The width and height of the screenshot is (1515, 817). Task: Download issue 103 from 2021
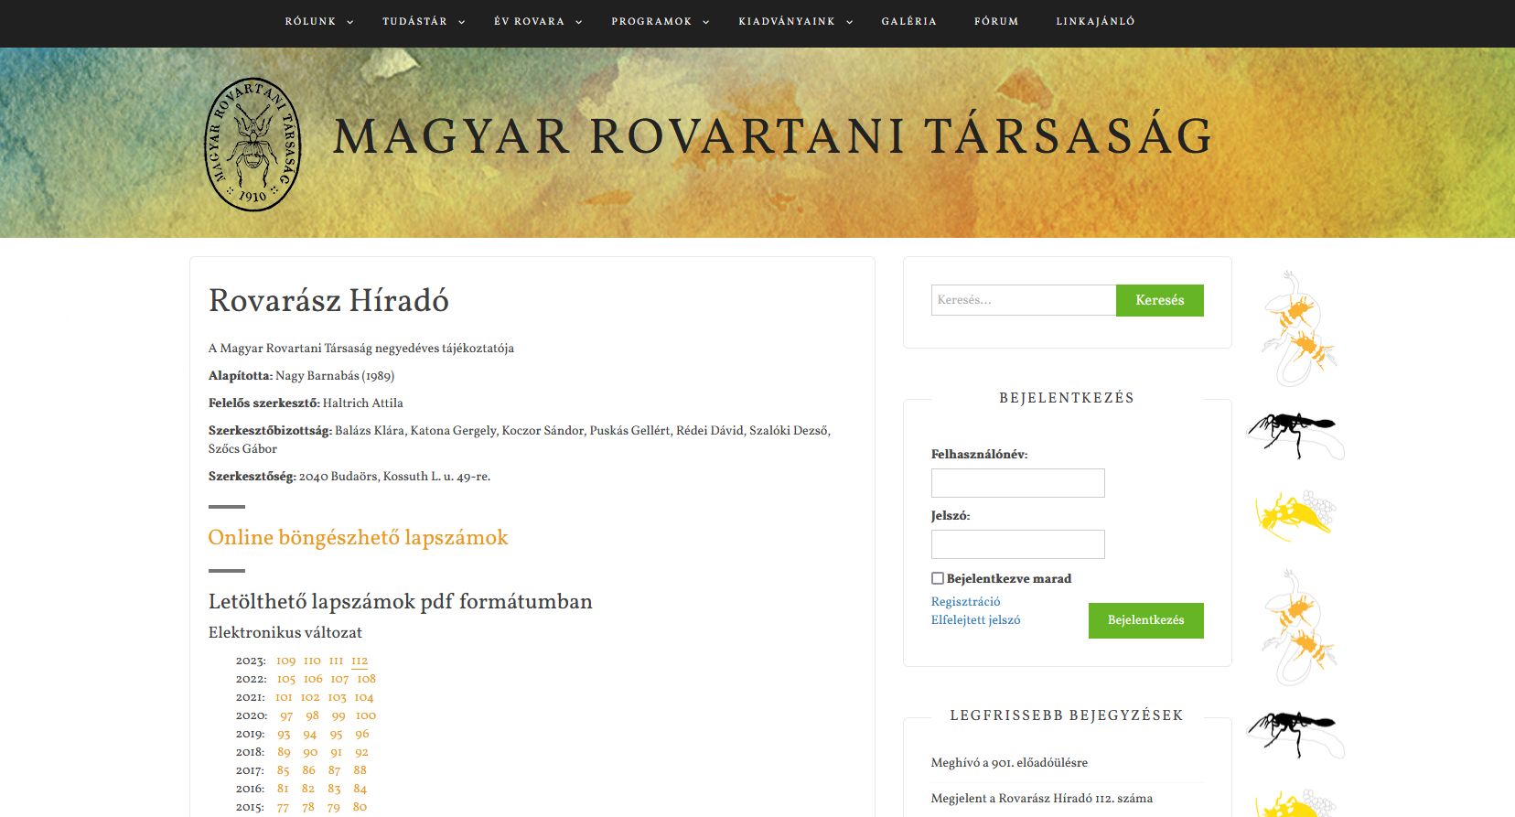[338, 697]
